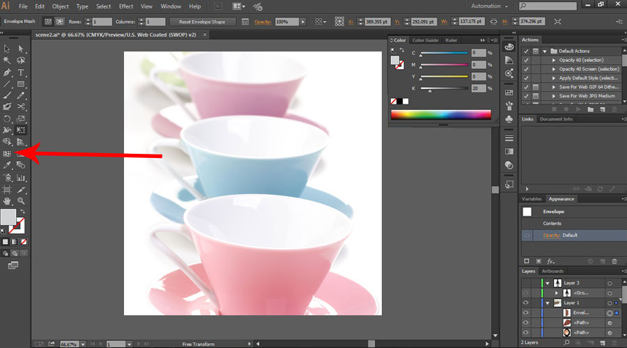Collapse Layer 3 in Layers panel
This screenshot has width=627, height=348.
pos(548,283)
